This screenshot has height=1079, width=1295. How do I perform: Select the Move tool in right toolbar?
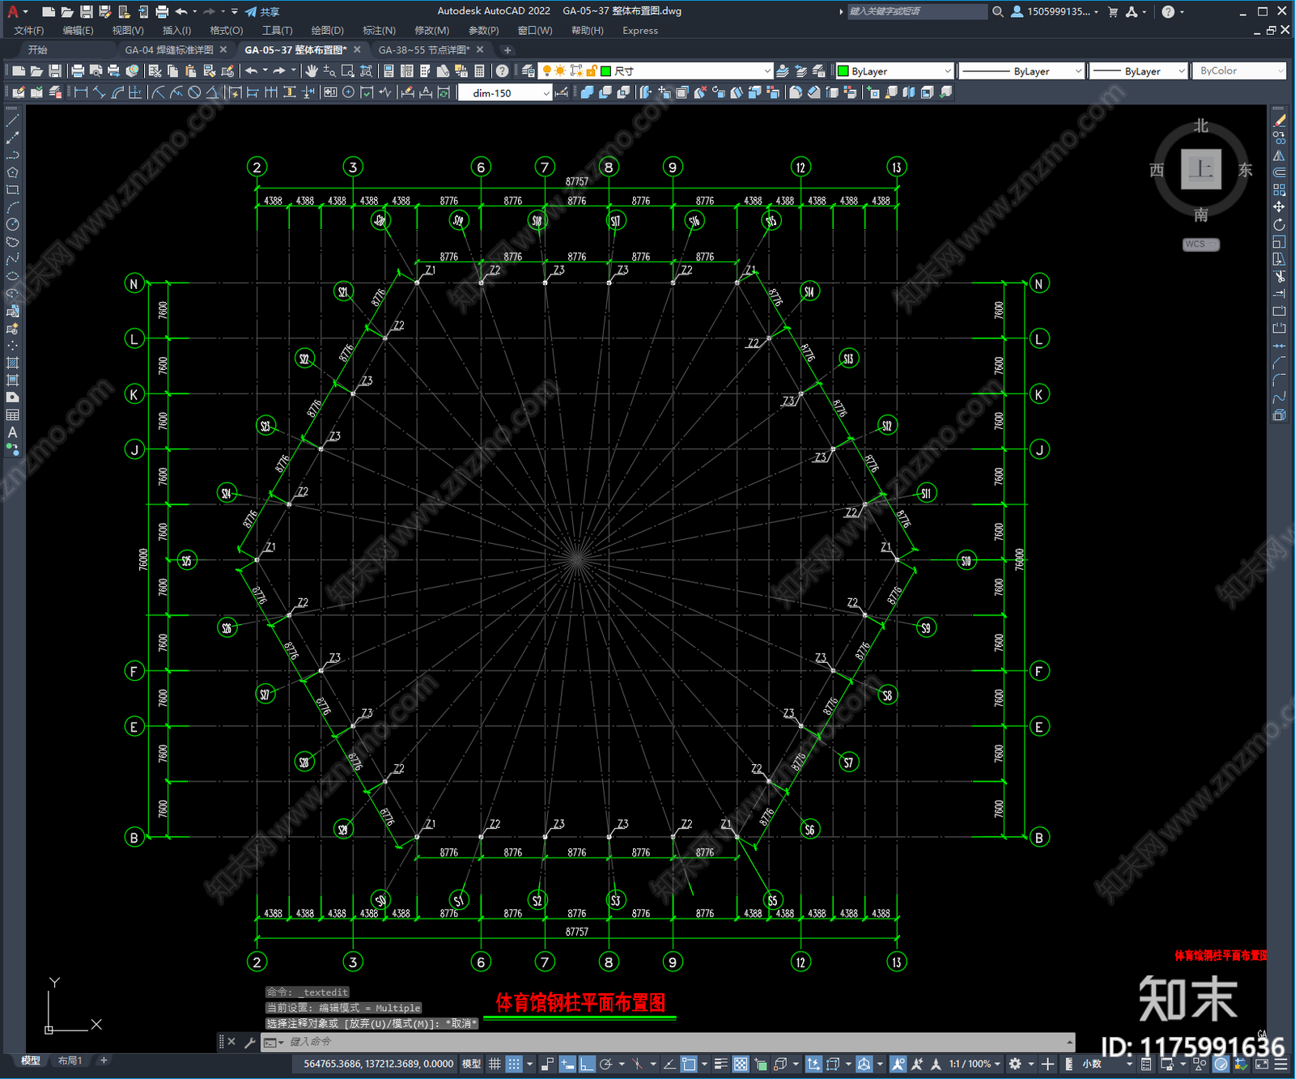tap(1279, 207)
